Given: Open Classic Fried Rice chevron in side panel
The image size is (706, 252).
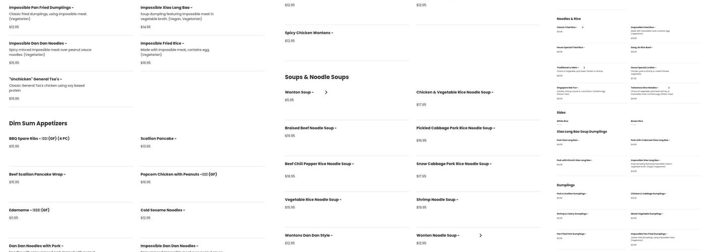Looking at the screenshot, I should click(582, 27).
